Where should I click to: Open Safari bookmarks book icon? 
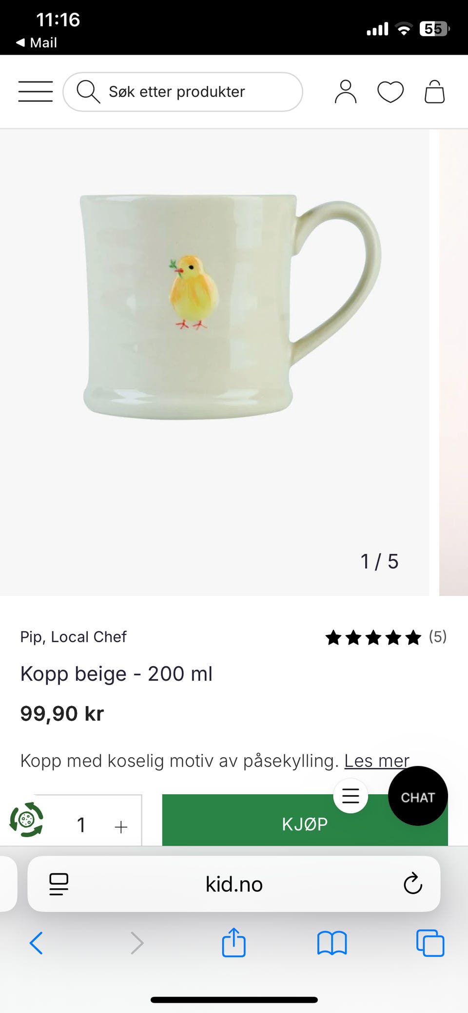pos(331,943)
